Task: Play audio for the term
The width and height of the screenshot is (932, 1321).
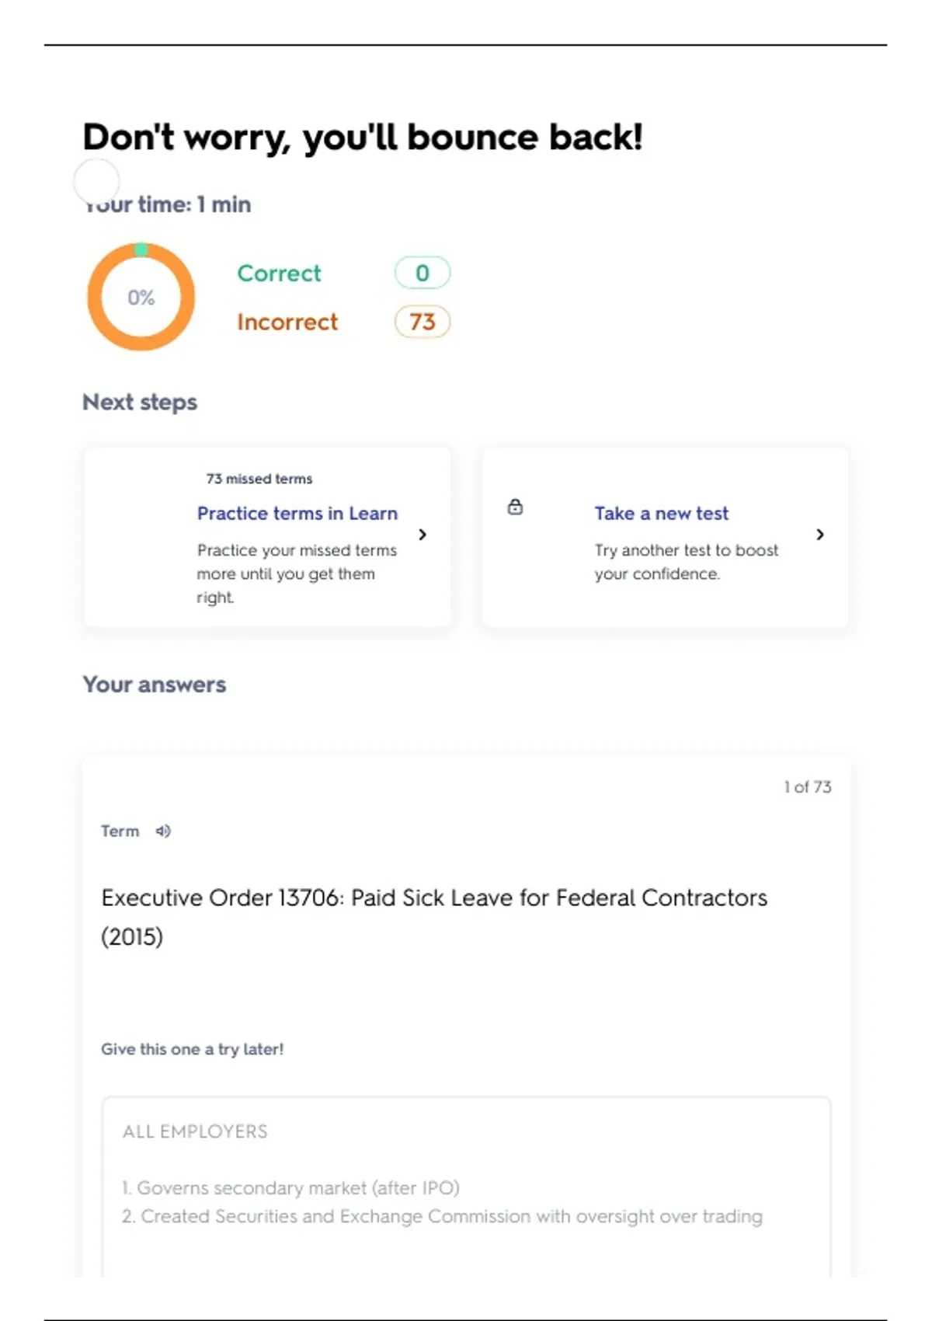Action: 163,831
